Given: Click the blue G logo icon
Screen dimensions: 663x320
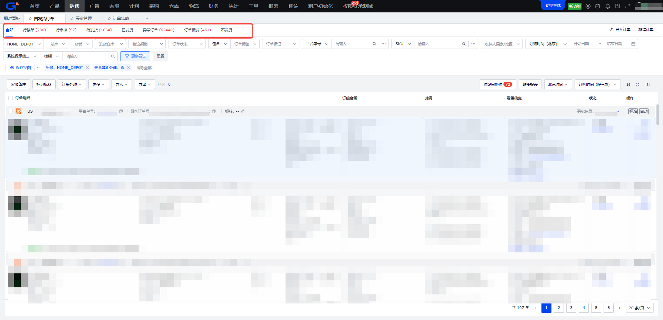Looking at the screenshot, I should pos(12,6).
